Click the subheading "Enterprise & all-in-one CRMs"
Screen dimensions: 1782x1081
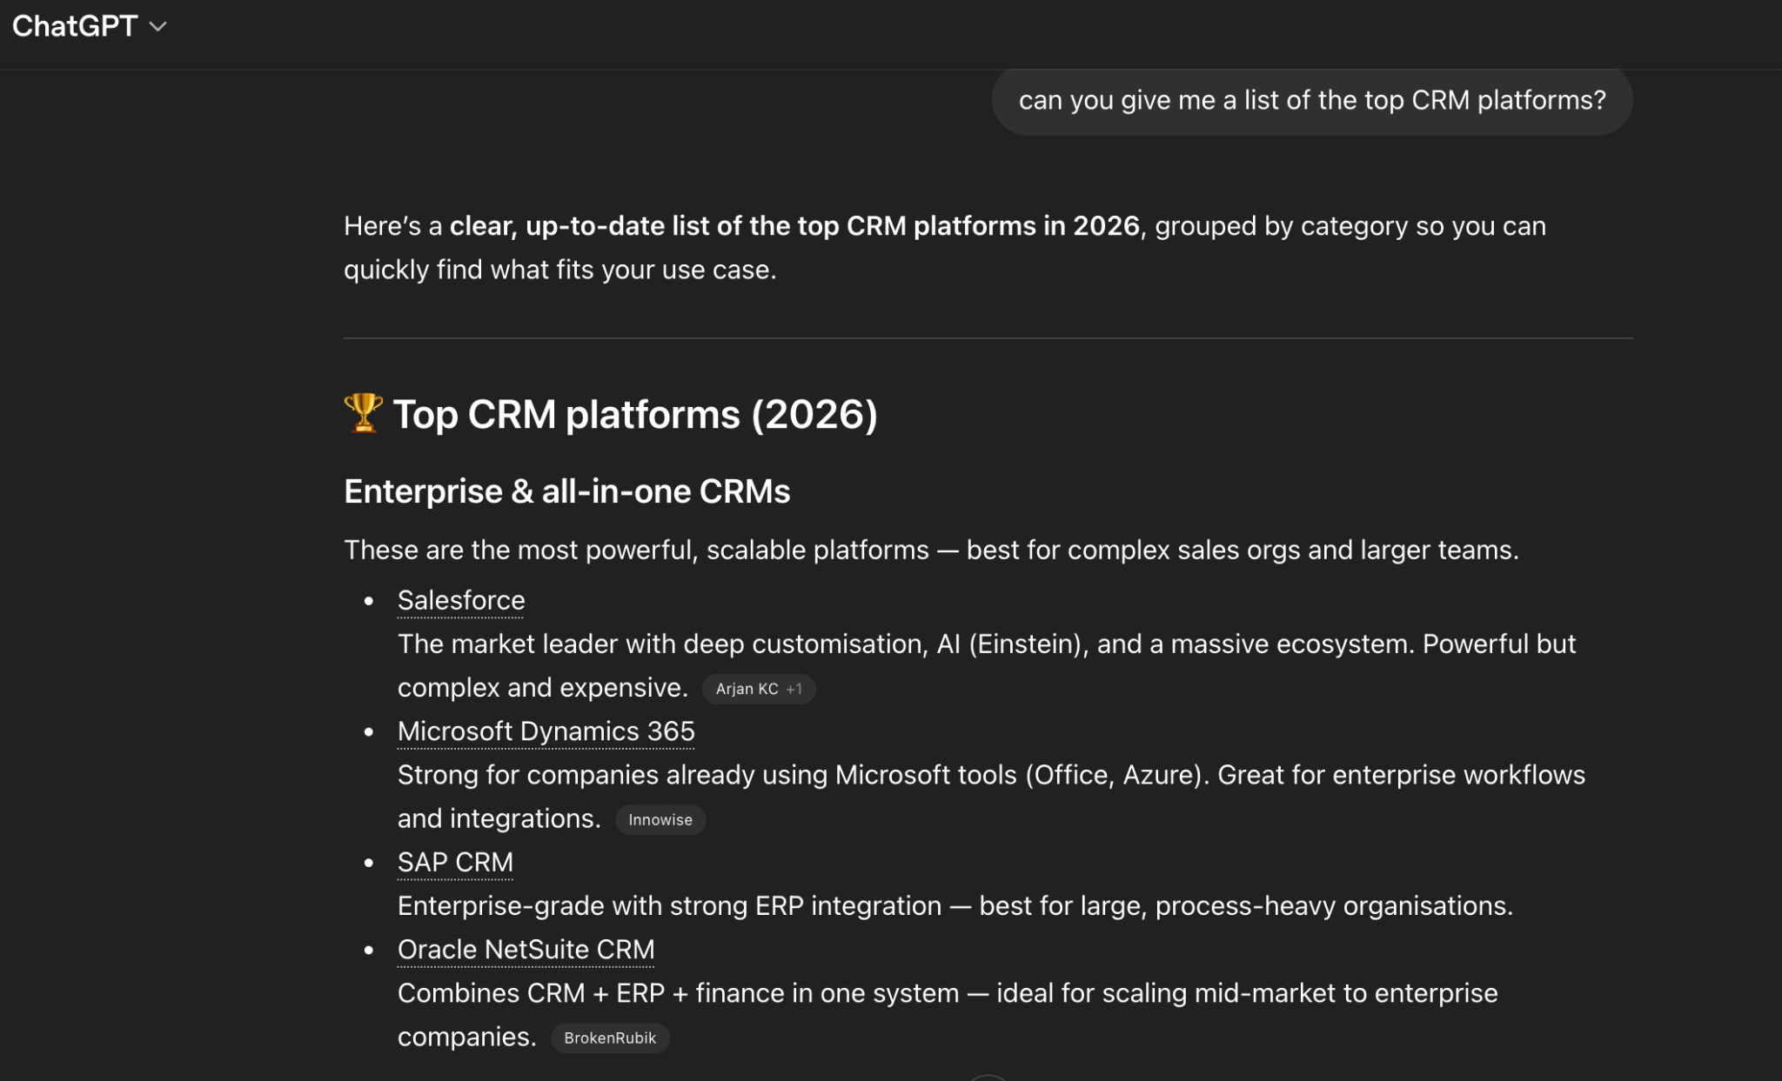click(x=567, y=491)
